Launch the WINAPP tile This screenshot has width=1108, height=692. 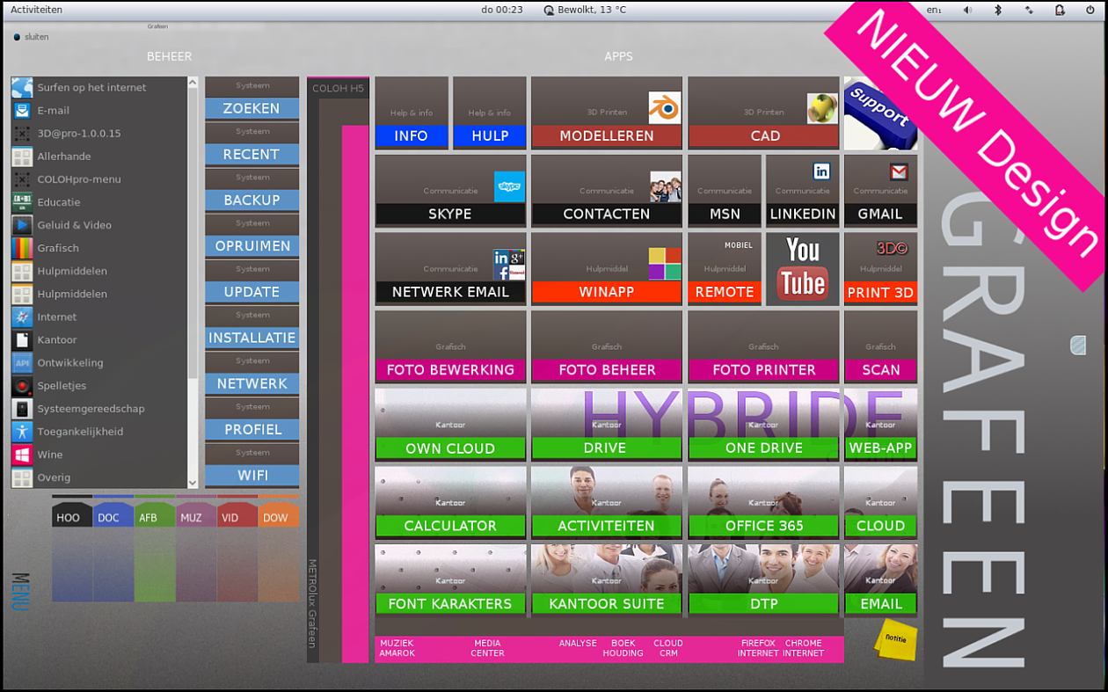pos(607,268)
